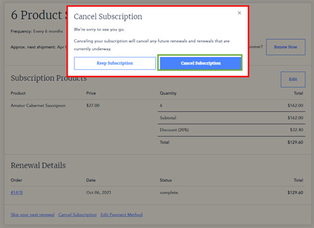Open order #1478 link
Viewport: 314px width, 228px height.
[x=17, y=192]
